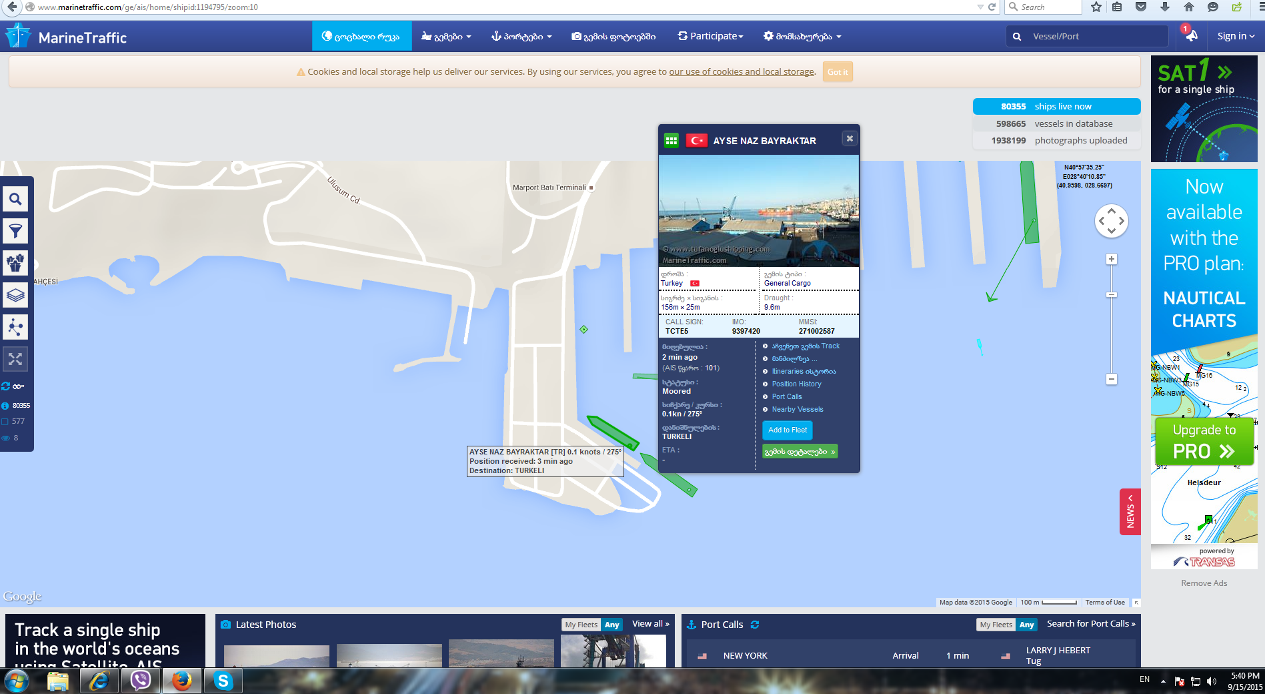Open the notifications megaphone

tap(1190, 35)
